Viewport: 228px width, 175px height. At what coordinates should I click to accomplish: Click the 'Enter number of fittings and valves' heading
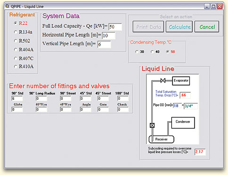59,86
